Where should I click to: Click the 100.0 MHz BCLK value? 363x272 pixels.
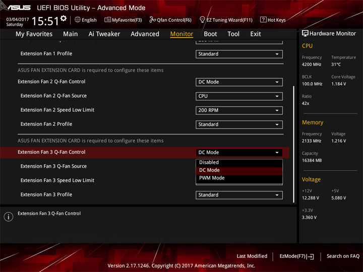[x=312, y=84]
